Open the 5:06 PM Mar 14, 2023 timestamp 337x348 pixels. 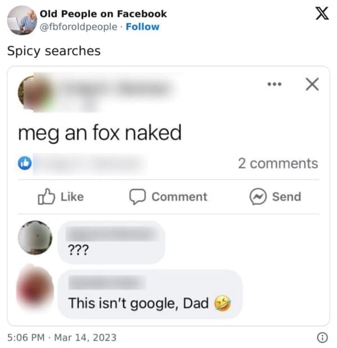pos(62,337)
